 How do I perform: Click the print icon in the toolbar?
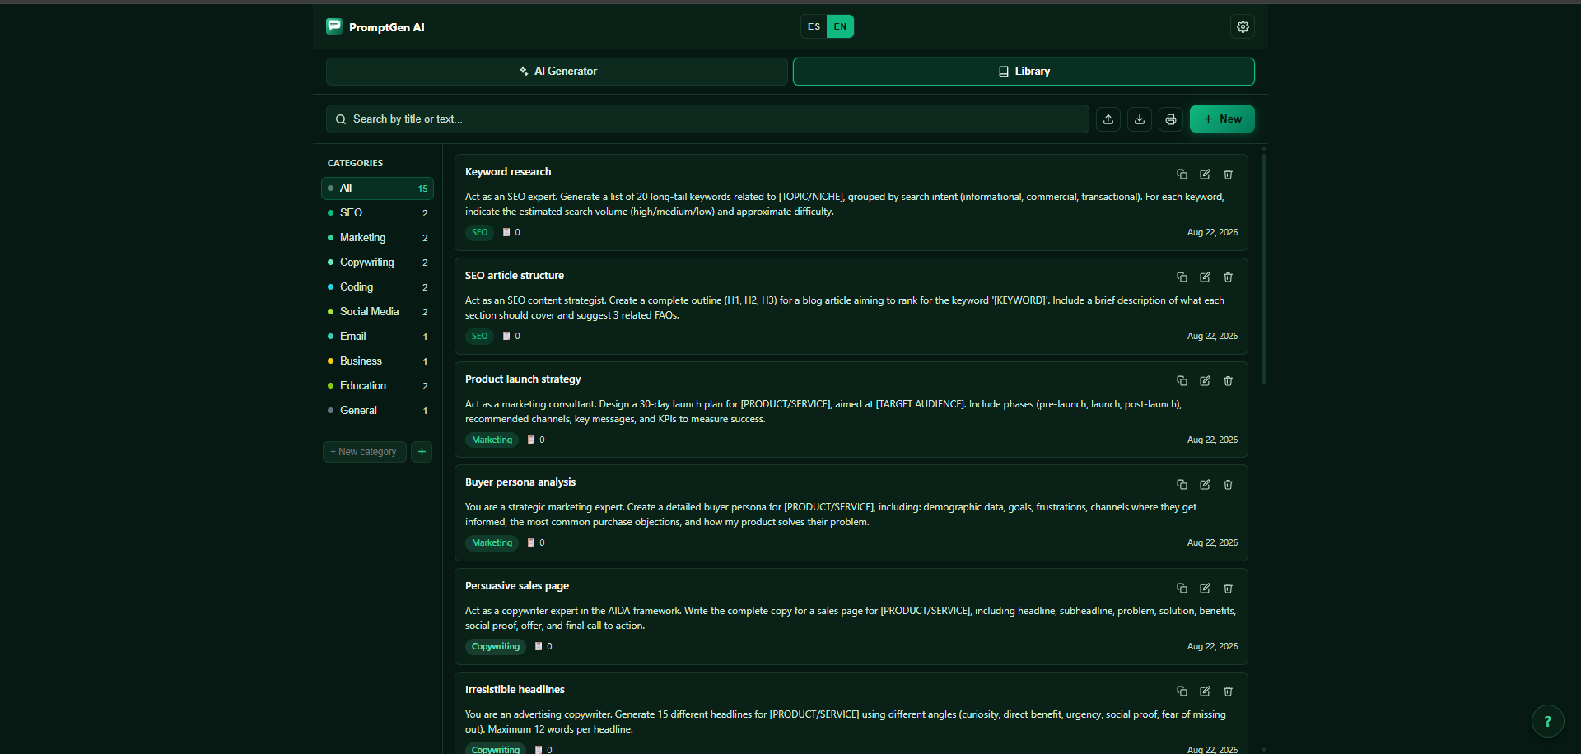[1171, 119]
